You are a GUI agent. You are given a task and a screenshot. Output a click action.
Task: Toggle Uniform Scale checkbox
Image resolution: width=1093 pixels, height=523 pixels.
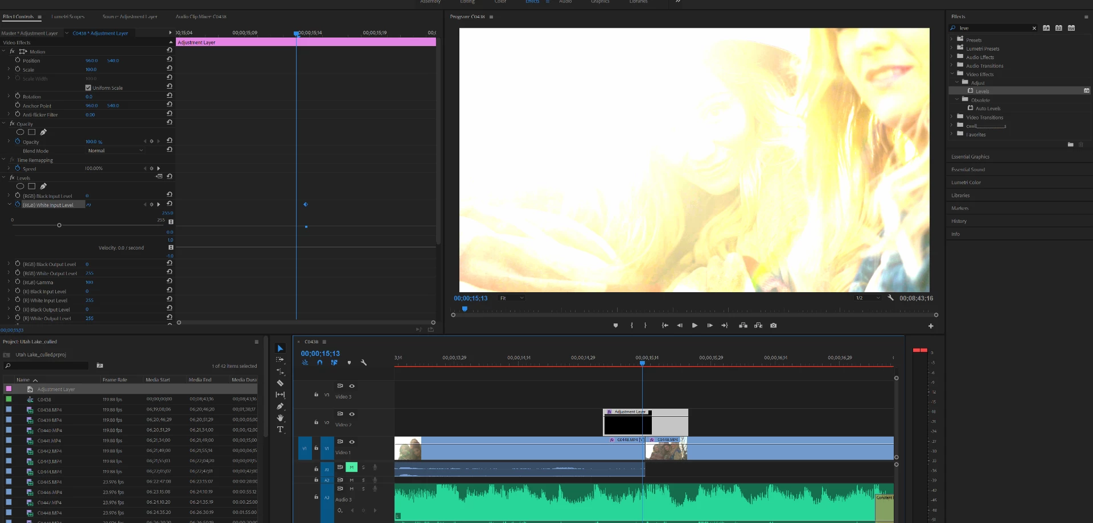click(88, 88)
